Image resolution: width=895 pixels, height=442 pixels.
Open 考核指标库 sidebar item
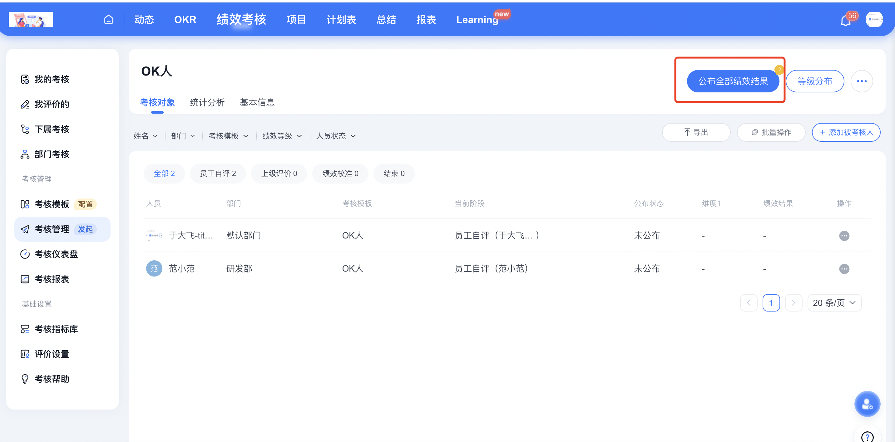[x=62, y=329]
